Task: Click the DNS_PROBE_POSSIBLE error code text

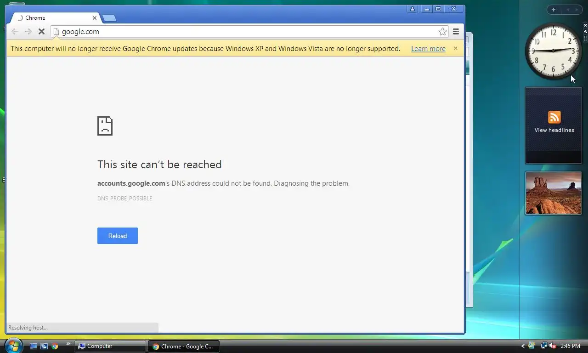Action: pyautogui.click(x=124, y=199)
